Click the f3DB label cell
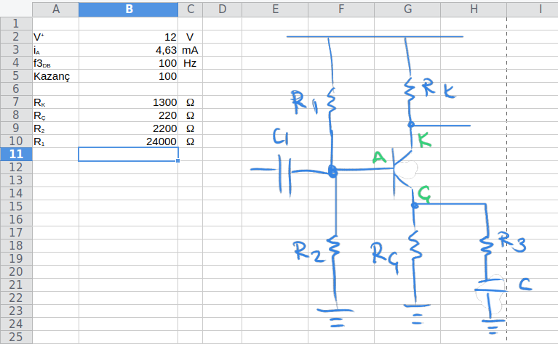 [55, 63]
